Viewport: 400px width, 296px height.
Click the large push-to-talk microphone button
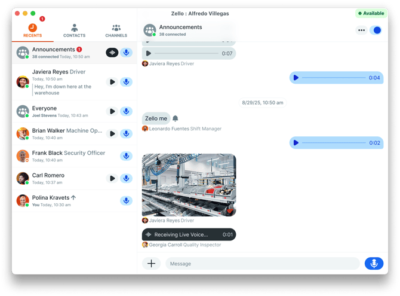pos(374,264)
